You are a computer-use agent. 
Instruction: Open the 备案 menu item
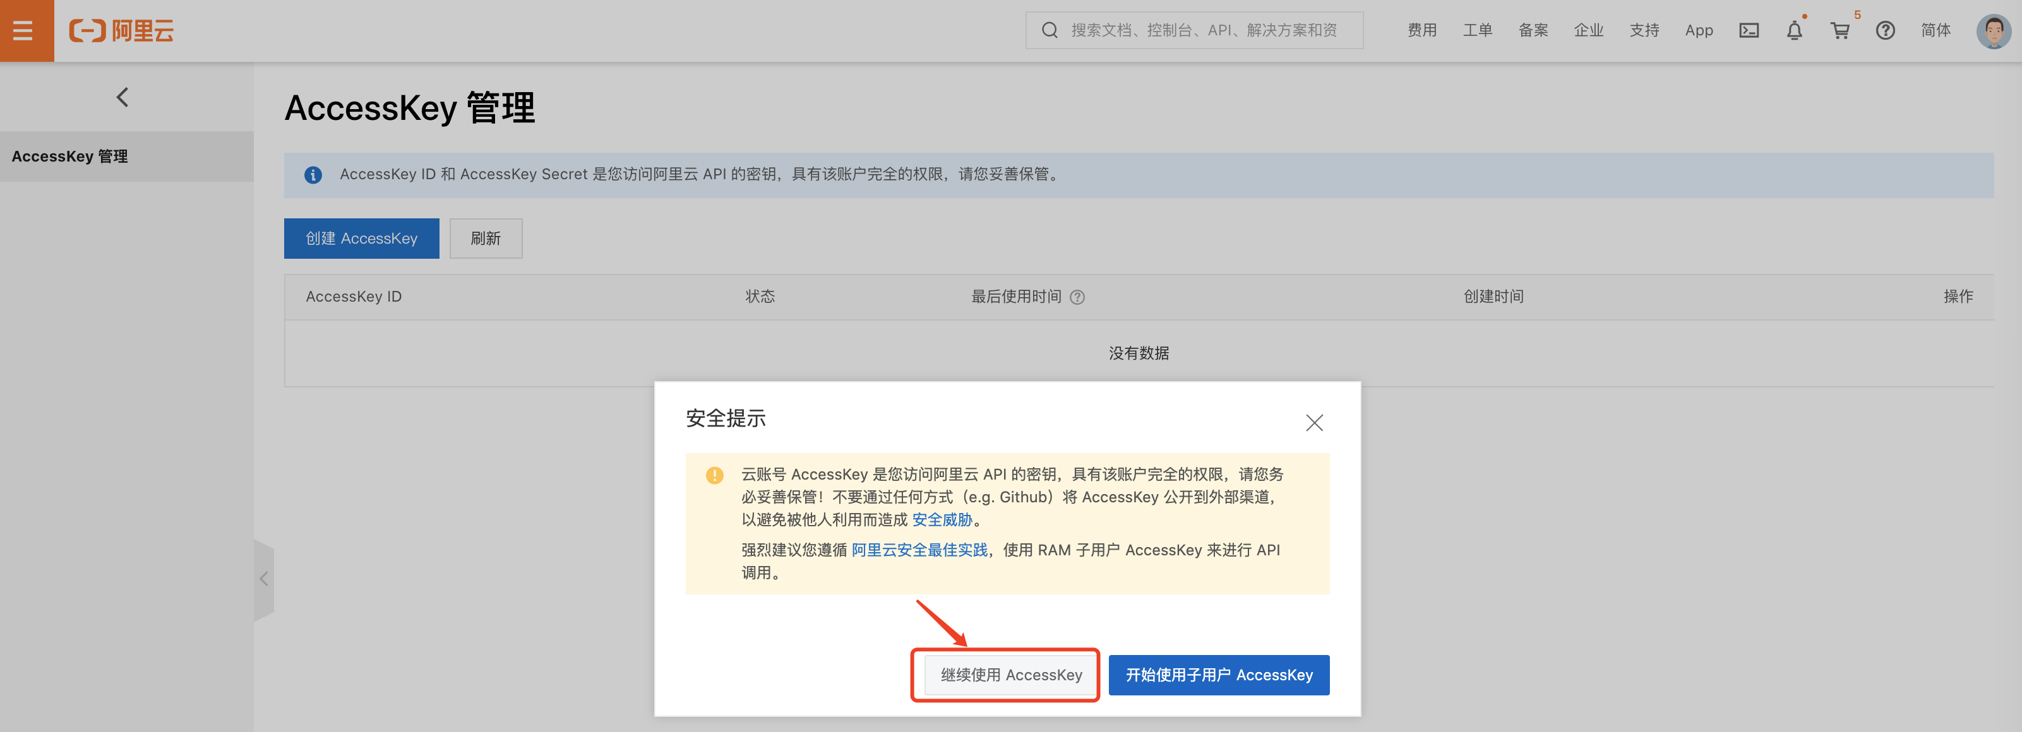(x=1532, y=30)
